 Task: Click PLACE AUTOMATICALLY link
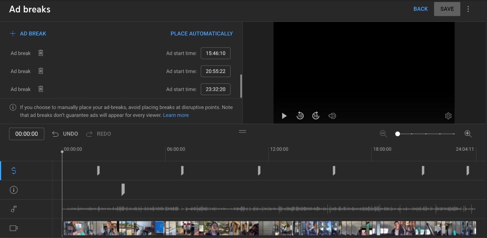202,33
